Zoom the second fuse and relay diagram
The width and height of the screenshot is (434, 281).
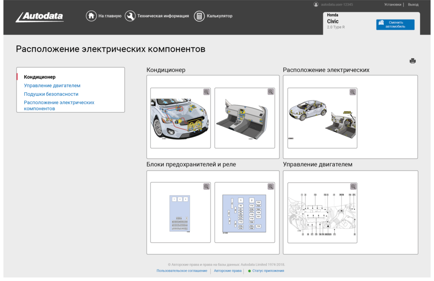click(x=270, y=186)
